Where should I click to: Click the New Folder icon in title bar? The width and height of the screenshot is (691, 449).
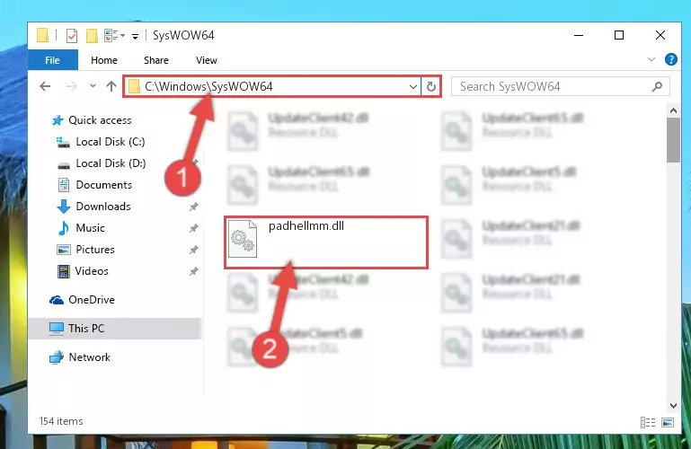(92, 35)
